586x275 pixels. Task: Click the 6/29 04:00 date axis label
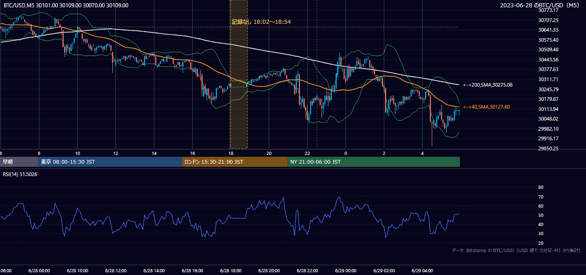click(x=422, y=271)
